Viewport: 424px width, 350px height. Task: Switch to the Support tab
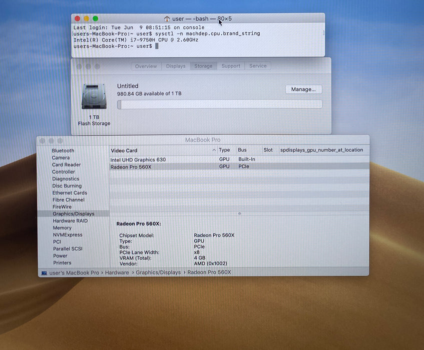point(231,66)
